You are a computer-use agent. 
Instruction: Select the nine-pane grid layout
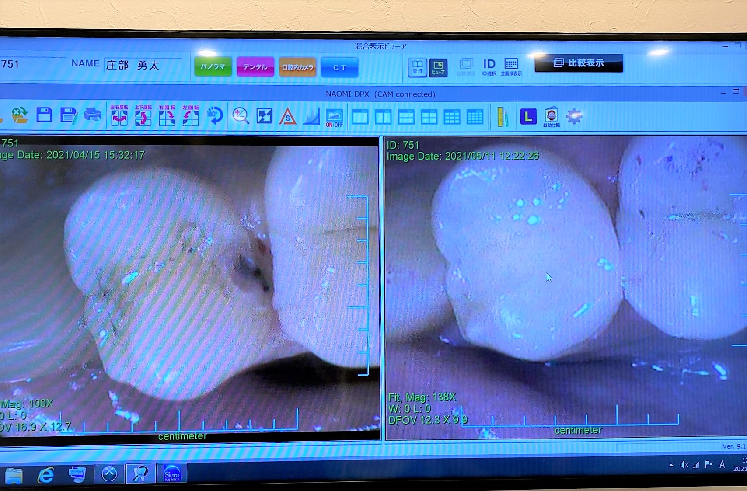(x=452, y=117)
